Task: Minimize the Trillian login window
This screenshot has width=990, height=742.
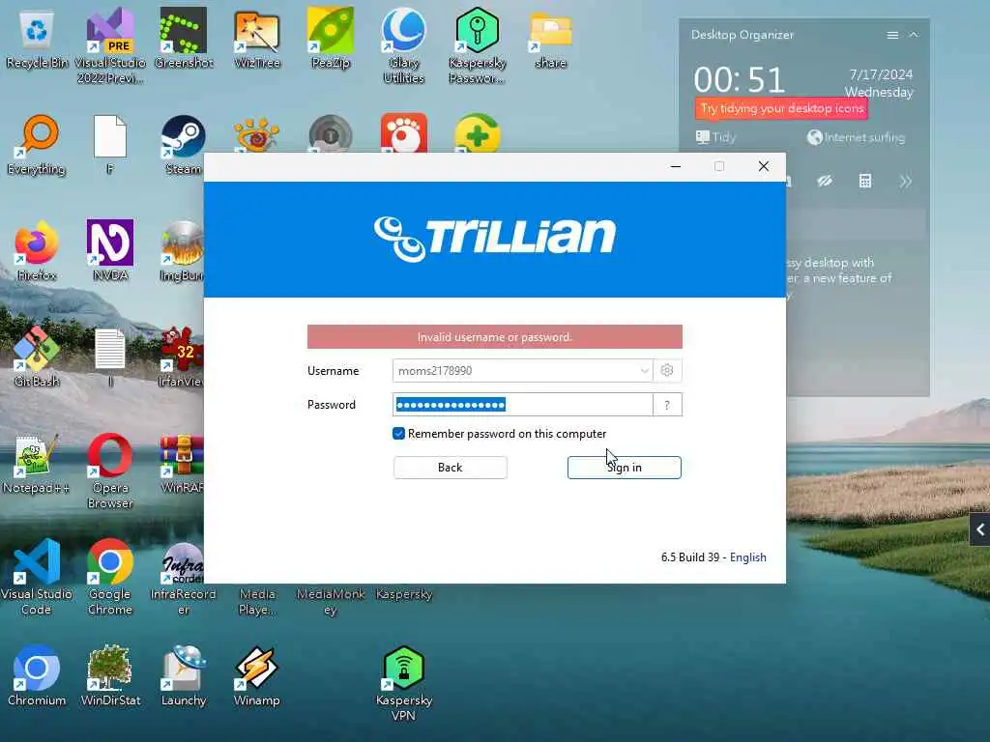Action: click(x=676, y=166)
